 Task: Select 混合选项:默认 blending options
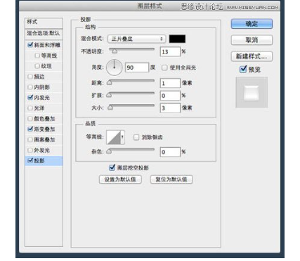tap(44, 34)
